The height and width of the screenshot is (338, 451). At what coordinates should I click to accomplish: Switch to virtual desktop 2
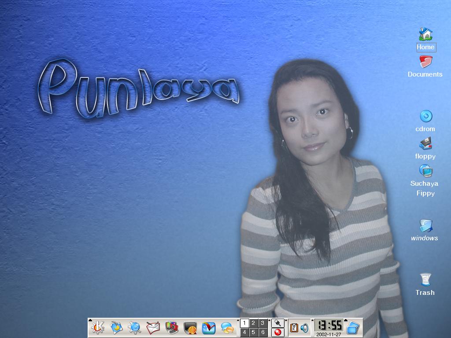[x=253, y=323]
